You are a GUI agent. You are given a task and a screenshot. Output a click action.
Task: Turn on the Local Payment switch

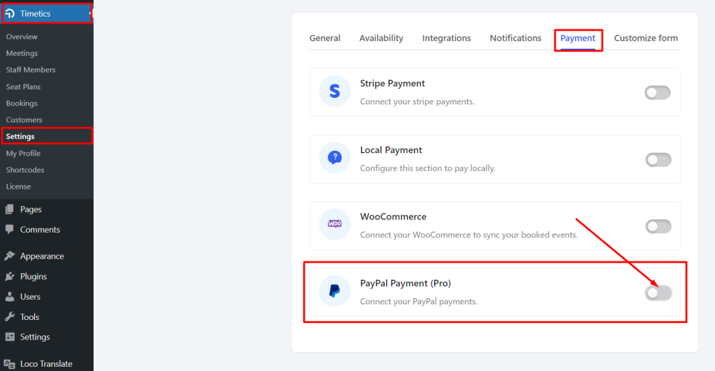pyautogui.click(x=658, y=160)
